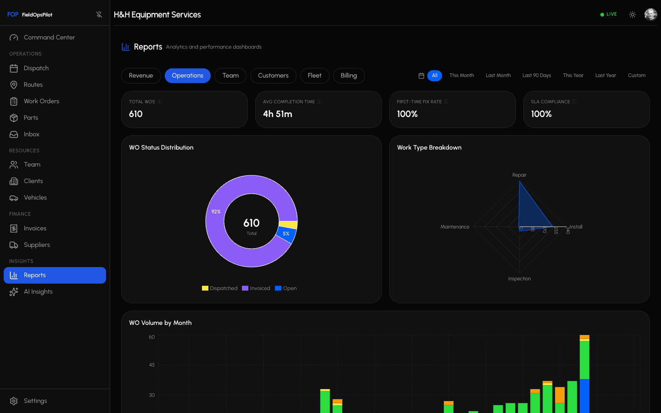Open Settings at the sidebar bottom
Viewport: 661px width, 413px height.
(x=35, y=401)
